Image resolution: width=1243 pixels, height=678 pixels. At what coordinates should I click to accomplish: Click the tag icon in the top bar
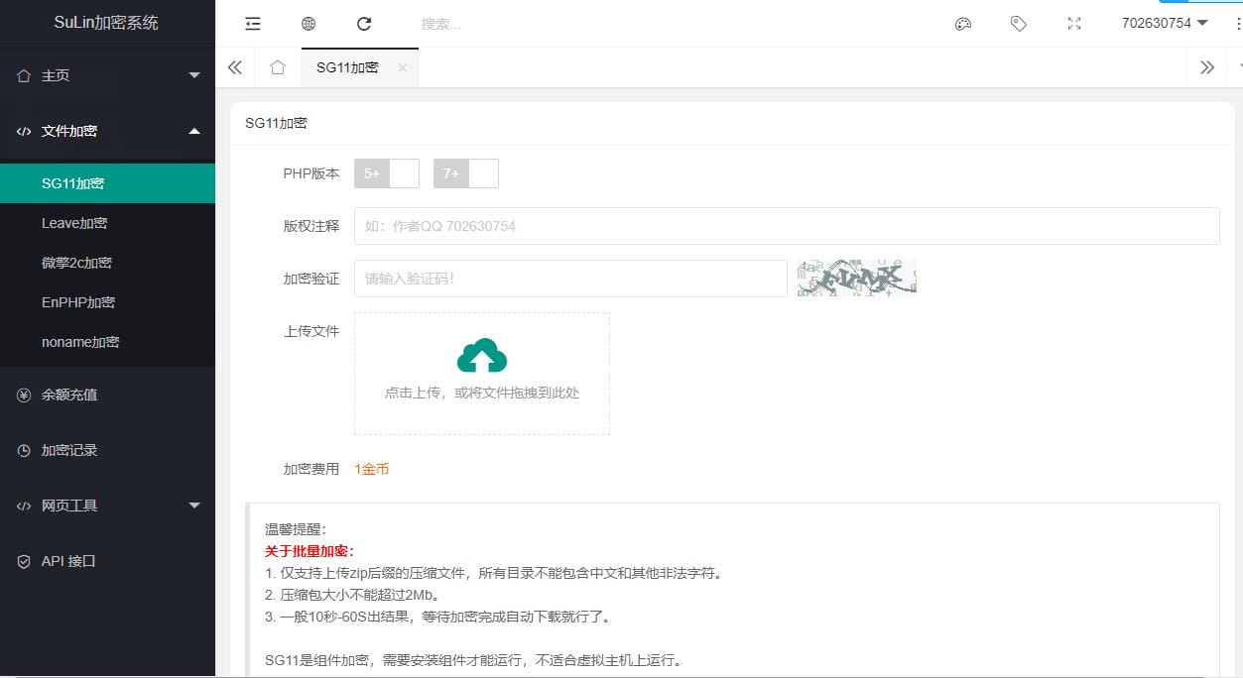tap(1019, 23)
